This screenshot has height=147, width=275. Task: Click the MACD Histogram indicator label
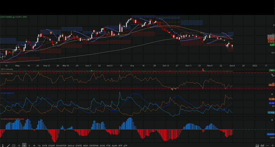(12, 119)
